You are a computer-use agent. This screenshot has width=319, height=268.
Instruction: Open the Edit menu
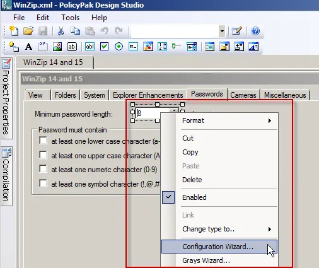[x=43, y=18]
